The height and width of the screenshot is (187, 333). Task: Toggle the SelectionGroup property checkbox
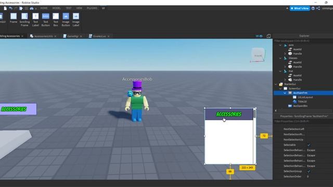(309, 171)
